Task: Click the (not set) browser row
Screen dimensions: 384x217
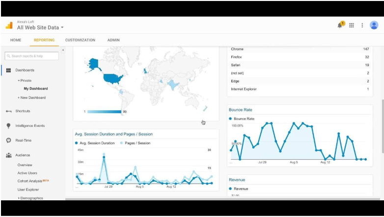Action: tap(300, 73)
